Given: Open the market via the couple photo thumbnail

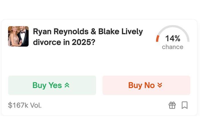Looking at the screenshot, I should click(x=18, y=36).
